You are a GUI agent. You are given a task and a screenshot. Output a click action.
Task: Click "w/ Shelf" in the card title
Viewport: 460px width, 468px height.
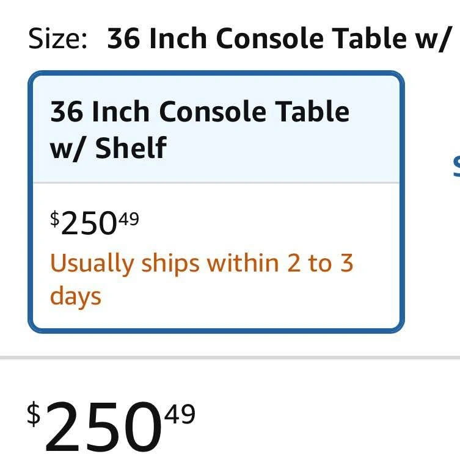108,148
